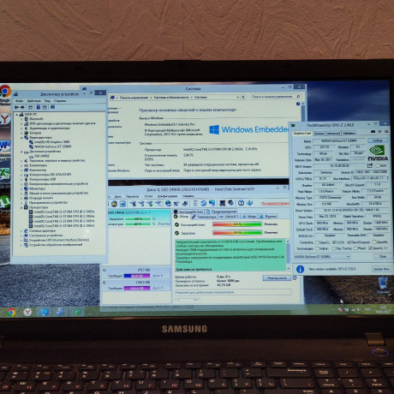Click the BIOS export share icon in GPU-Z
Image resolution: width=394 pixels, height=394 pixels.
pos(370,165)
